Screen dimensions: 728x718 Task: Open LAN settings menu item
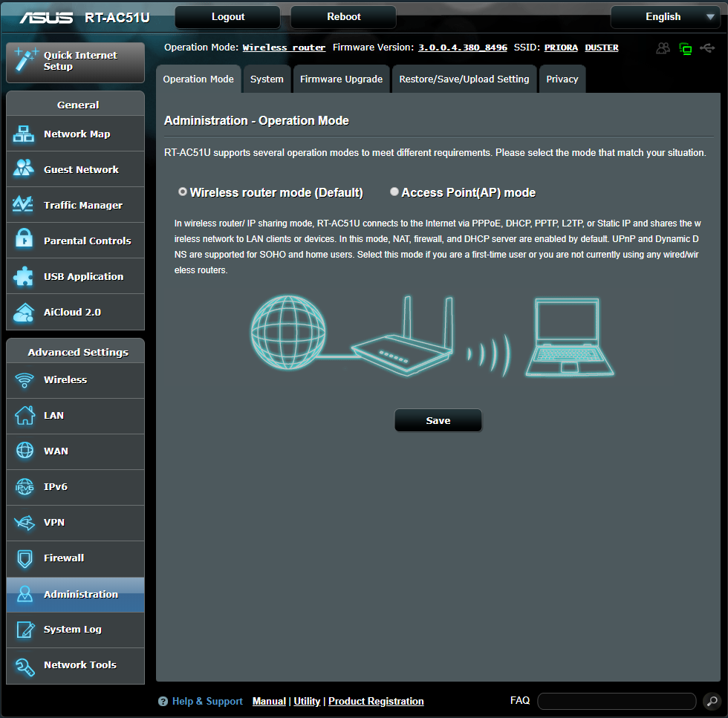coord(75,416)
